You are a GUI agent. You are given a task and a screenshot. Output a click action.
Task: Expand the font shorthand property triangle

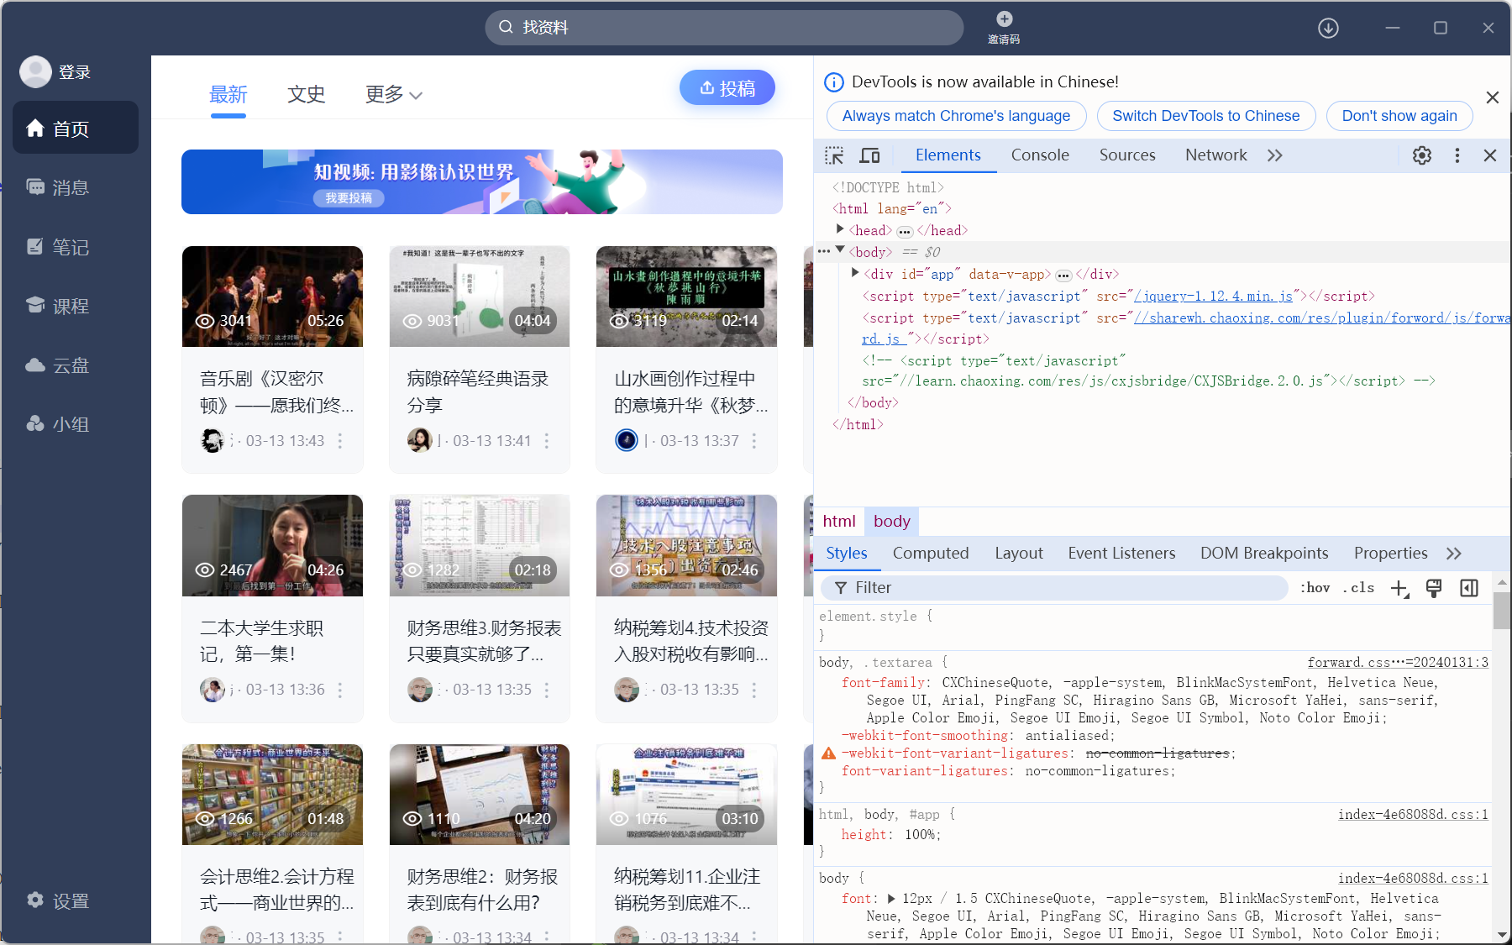[x=891, y=898]
